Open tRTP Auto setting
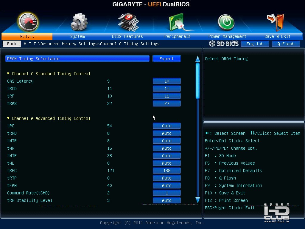305x229 pixels. pos(167,178)
